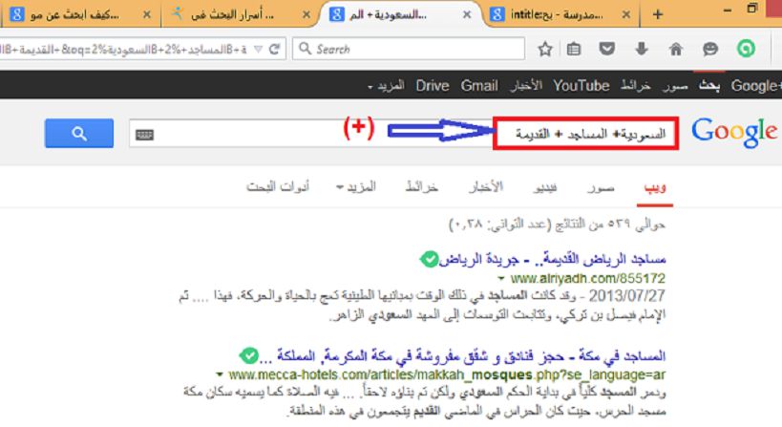Screen dimensions: 782x427
Task: Select the ويب results tab
Action: tap(655, 187)
